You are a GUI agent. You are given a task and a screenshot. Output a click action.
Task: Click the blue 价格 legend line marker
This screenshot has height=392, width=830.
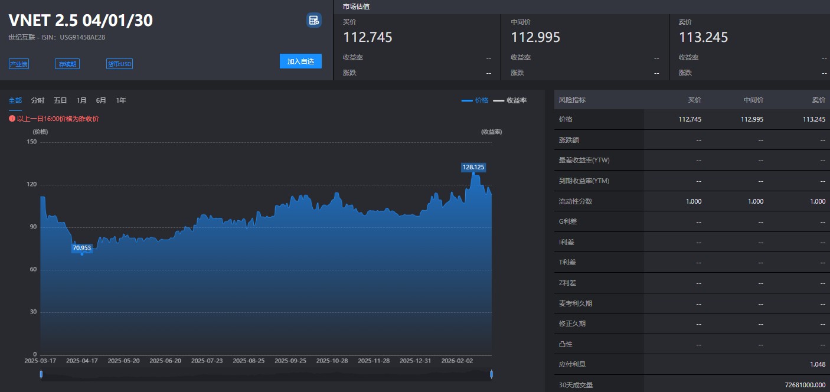tap(467, 101)
